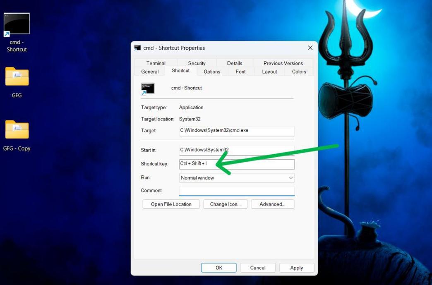Click the cmd icon in the dialog title bar
This screenshot has width=432, height=285.
click(138, 48)
